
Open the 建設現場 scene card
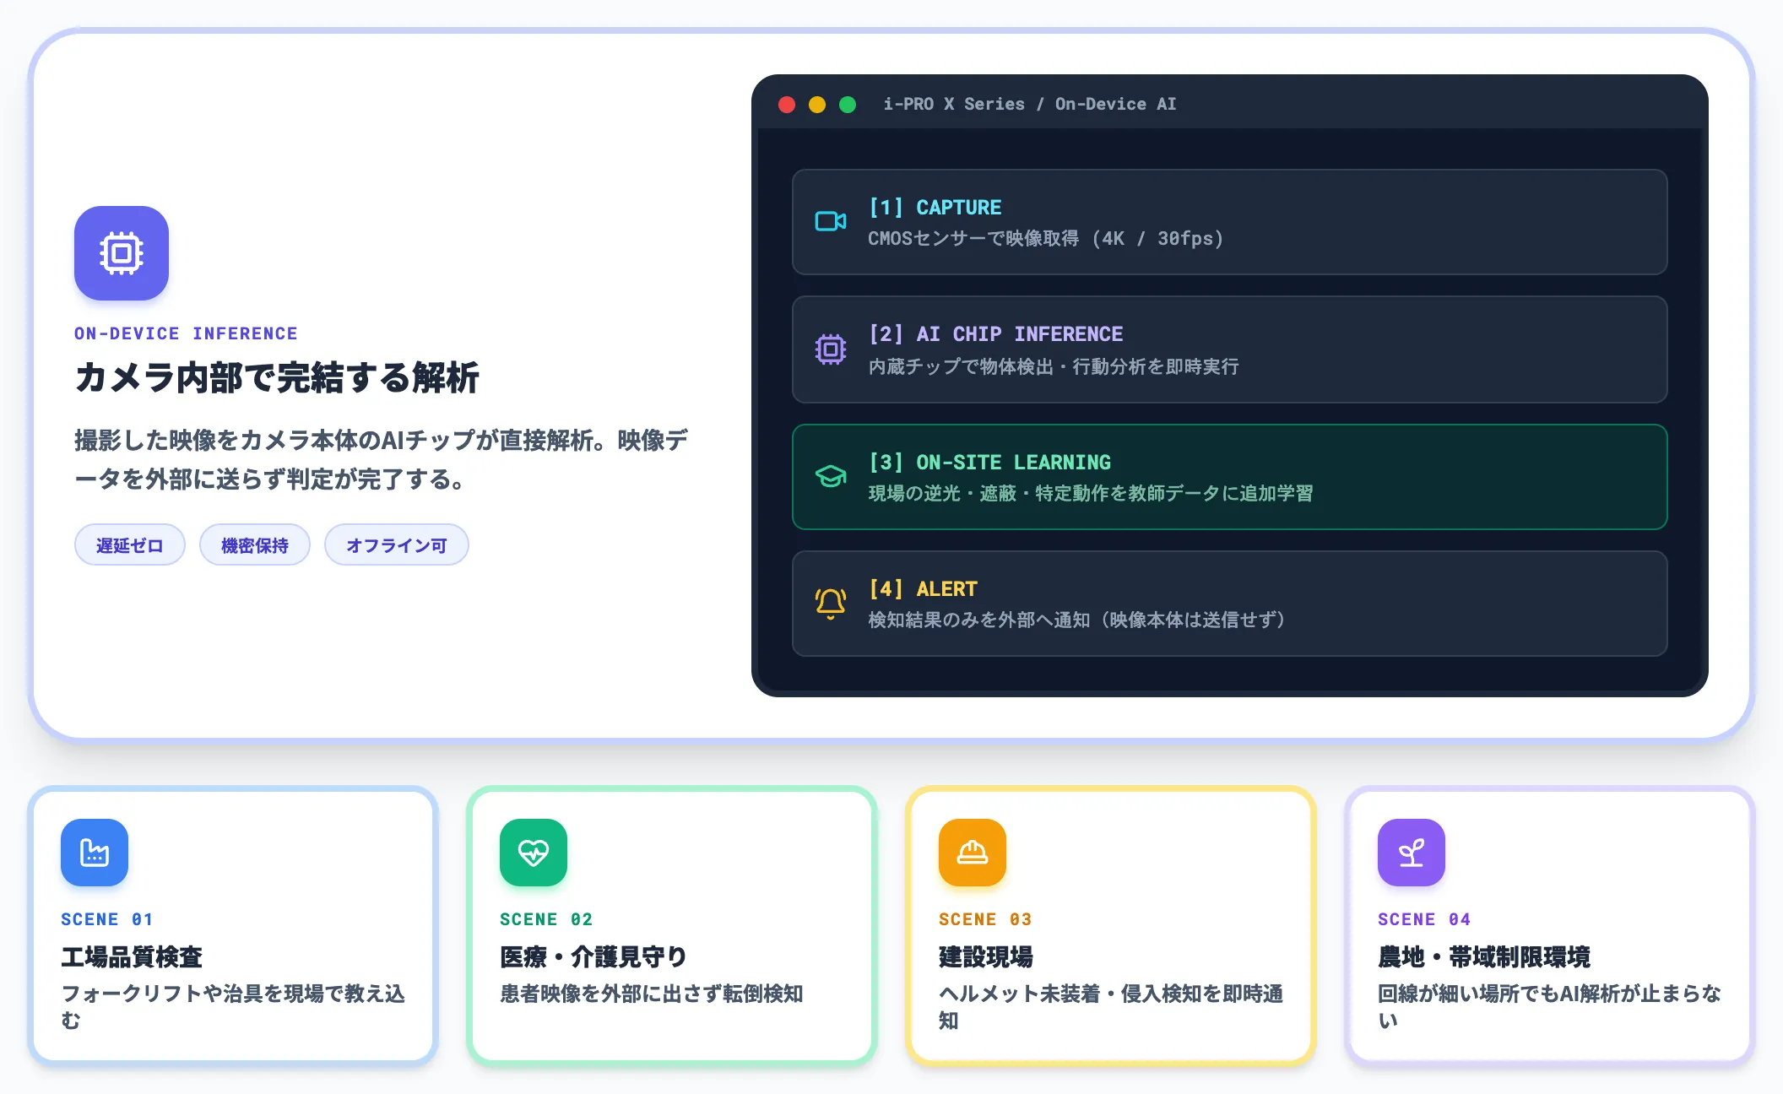[1111, 926]
